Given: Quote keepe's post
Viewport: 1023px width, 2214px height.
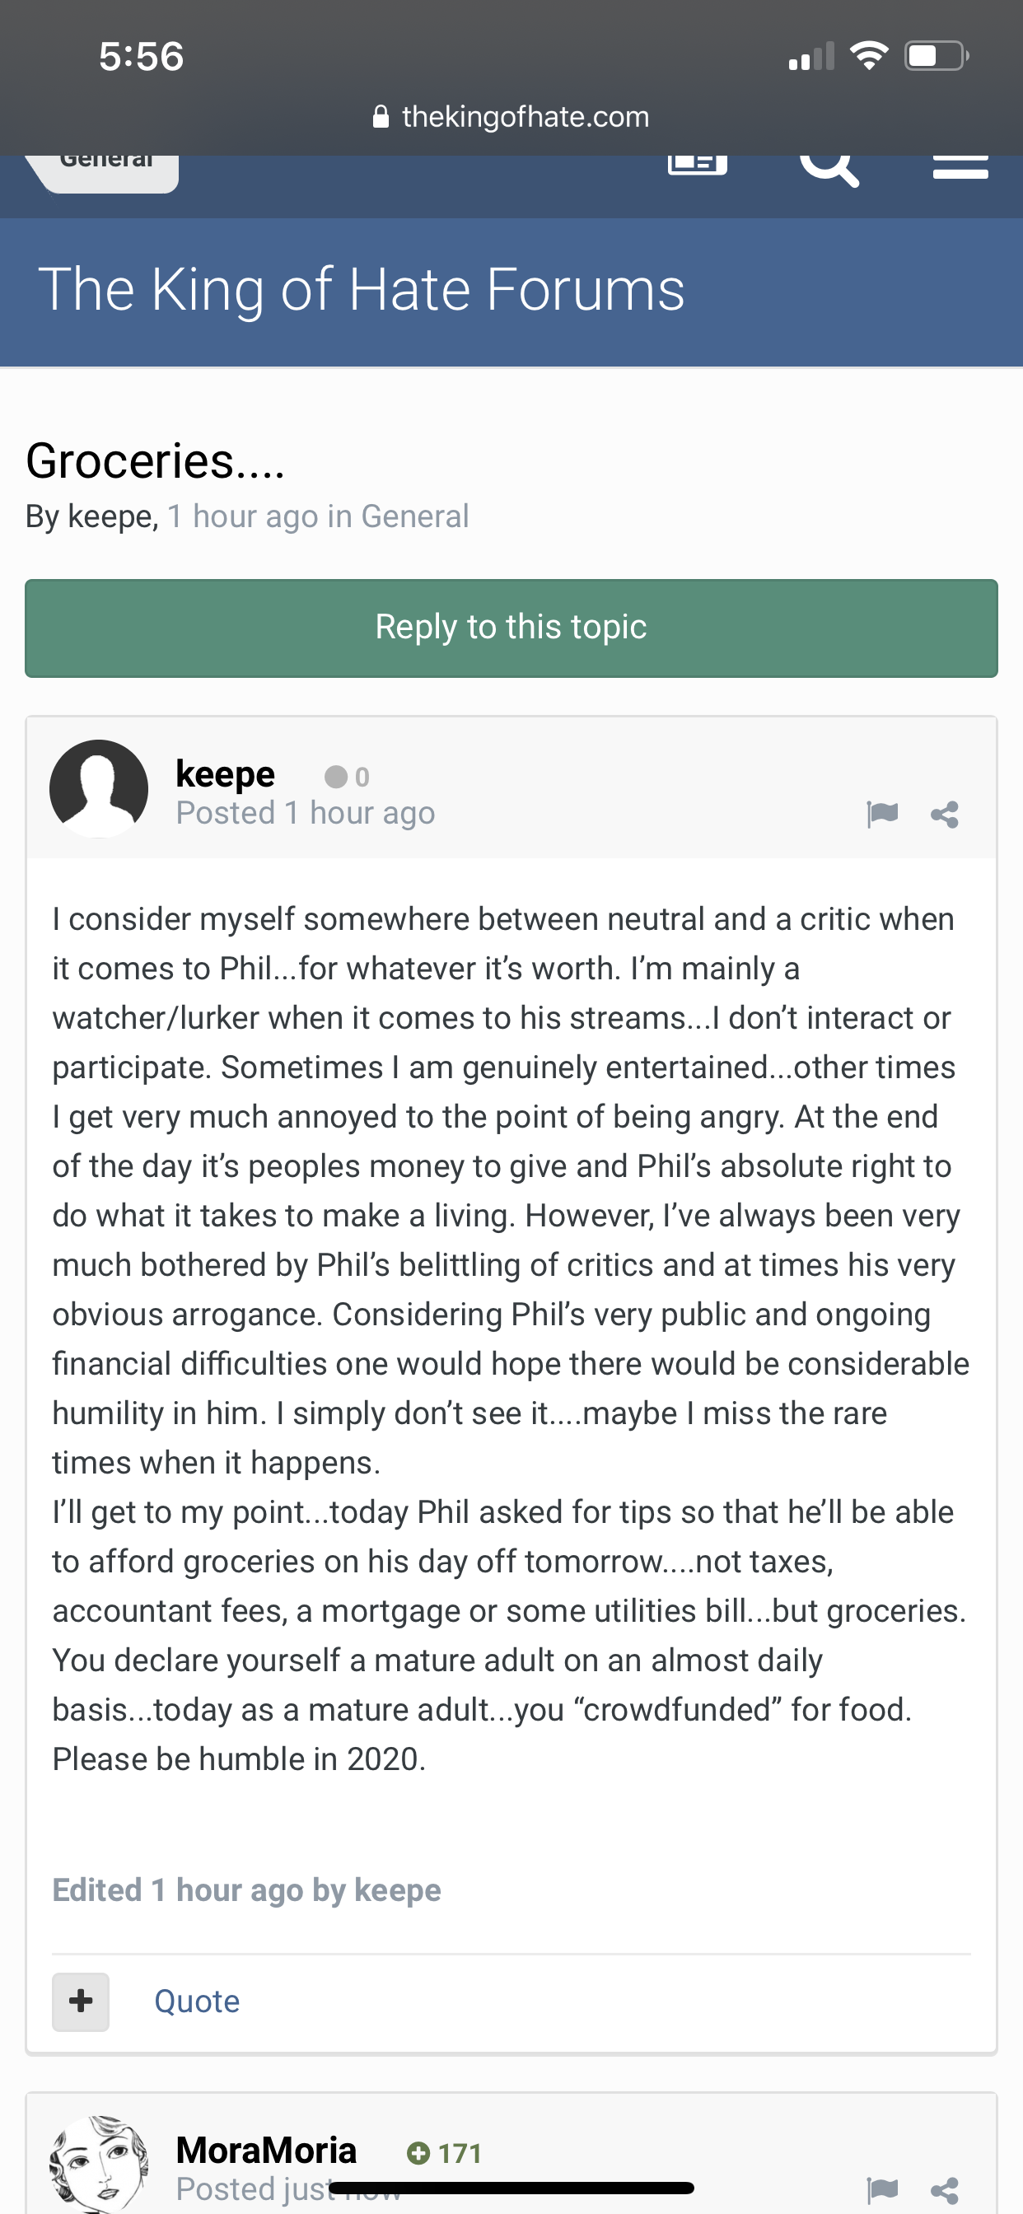Looking at the screenshot, I should pos(197,2001).
